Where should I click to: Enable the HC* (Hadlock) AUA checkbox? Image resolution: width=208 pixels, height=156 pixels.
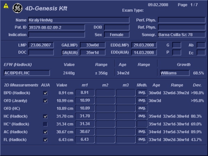pyautogui.click(x=45, y=124)
